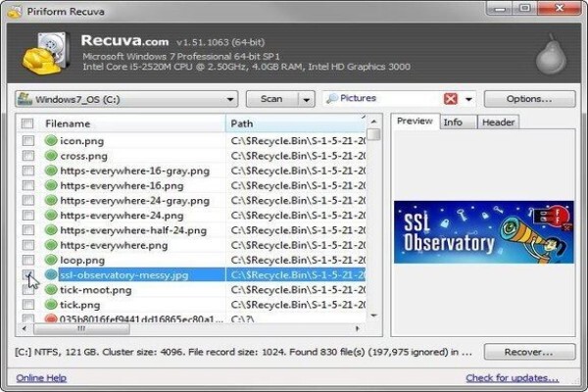Click vertical scrollbar up arrow in file list
Image resolution: width=588 pixels, height=392 pixels.
373,122
